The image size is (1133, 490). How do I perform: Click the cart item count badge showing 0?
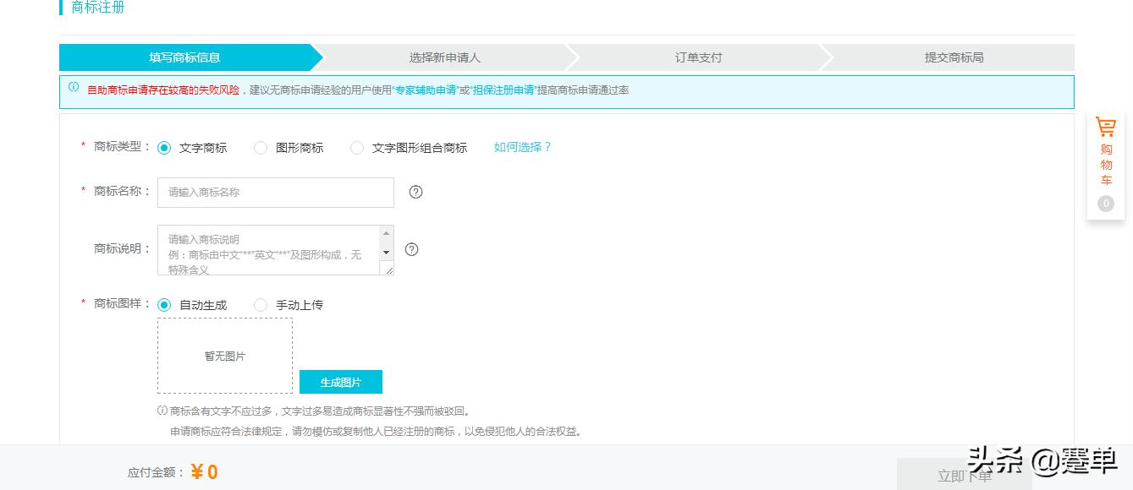[1106, 204]
